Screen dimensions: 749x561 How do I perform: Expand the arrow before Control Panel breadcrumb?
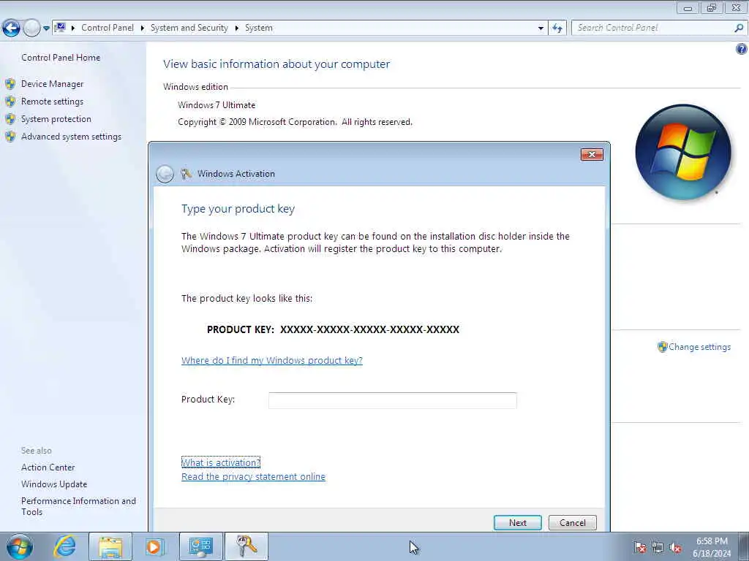pos(73,28)
